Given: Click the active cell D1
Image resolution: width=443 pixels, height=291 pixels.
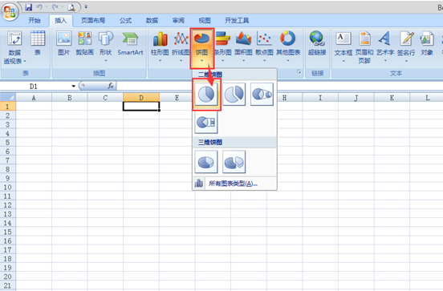Looking at the screenshot, I should pyautogui.click(x=141, y=106).
